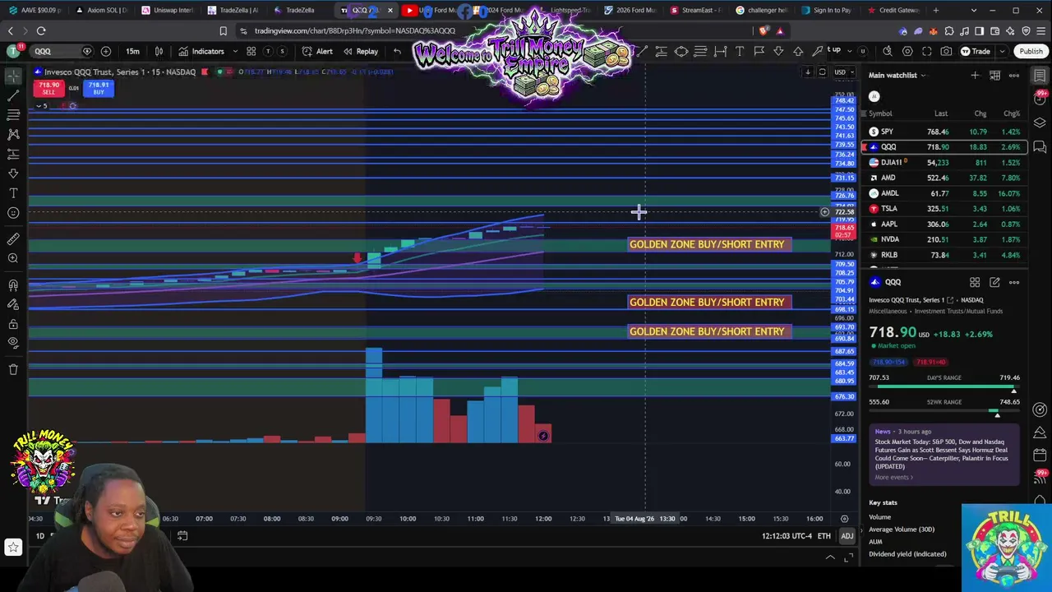Open the 15m interval dropdown

132,51
